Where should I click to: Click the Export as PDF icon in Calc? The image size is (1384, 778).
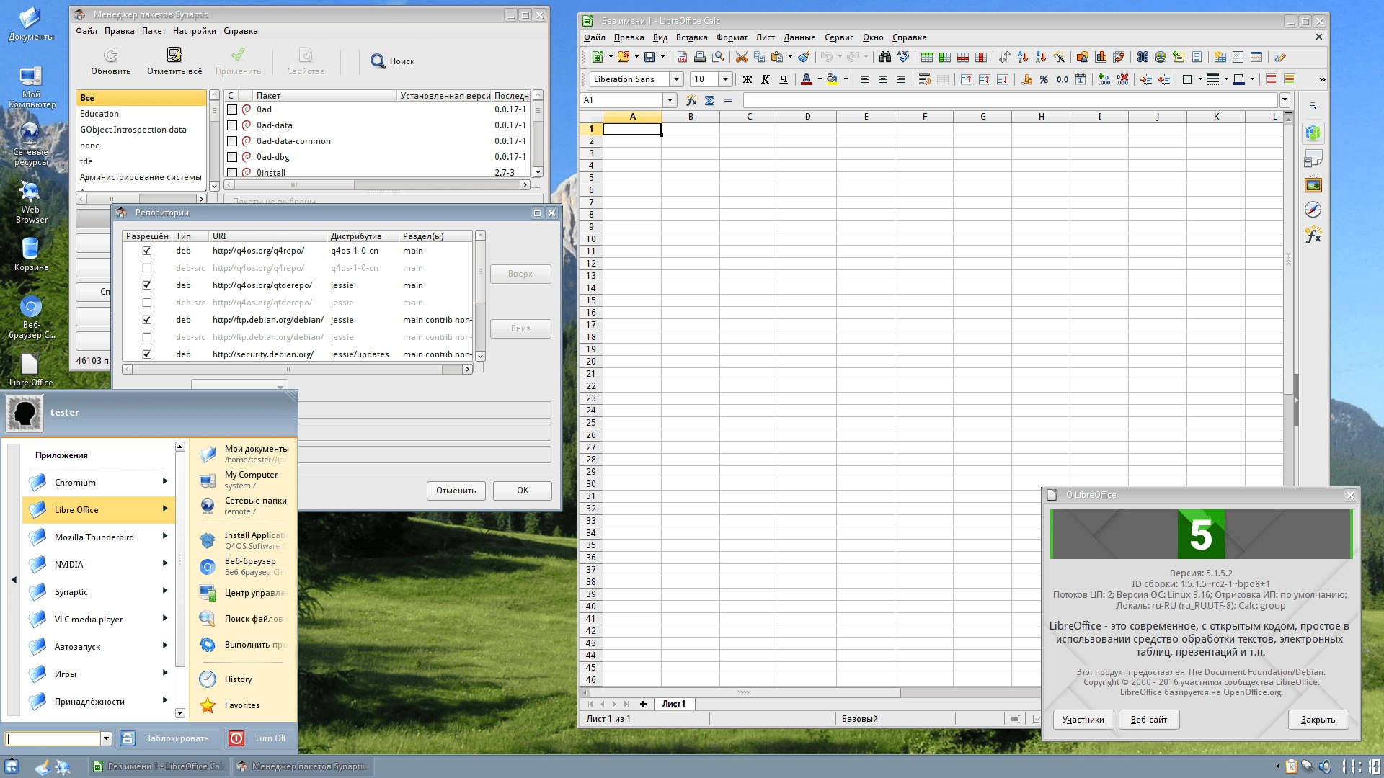[x=682, y=58]
